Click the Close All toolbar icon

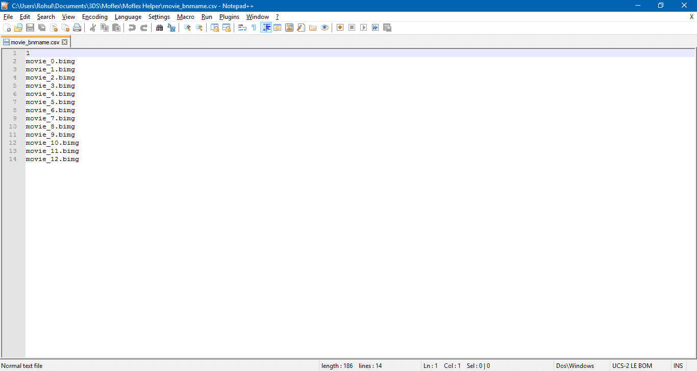tap(65, 28)
